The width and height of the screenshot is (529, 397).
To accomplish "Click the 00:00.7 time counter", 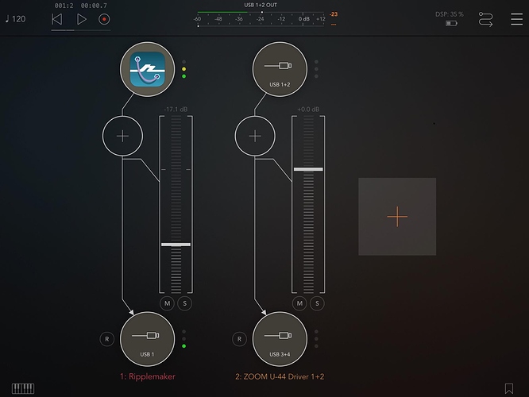I will point(94,6).
